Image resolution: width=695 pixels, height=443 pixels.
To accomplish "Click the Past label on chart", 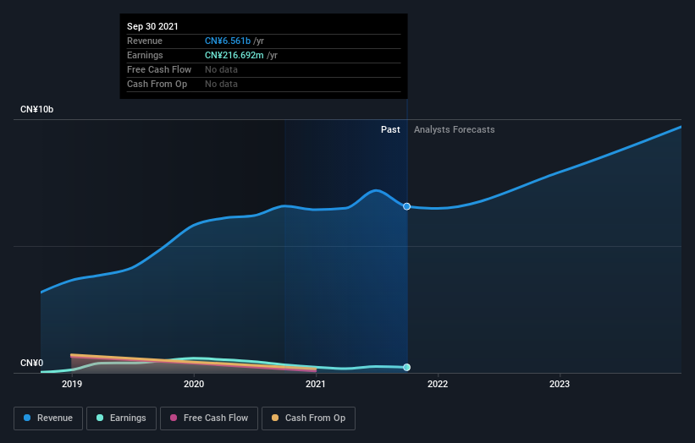I will (x=390, y=129).
